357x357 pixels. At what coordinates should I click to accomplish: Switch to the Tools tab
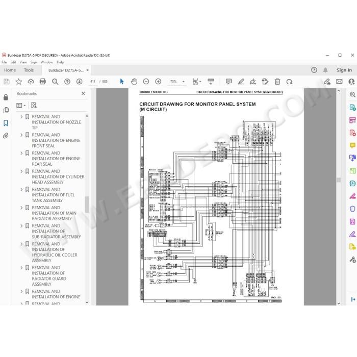pyautogui.click(x=29, y=70)
